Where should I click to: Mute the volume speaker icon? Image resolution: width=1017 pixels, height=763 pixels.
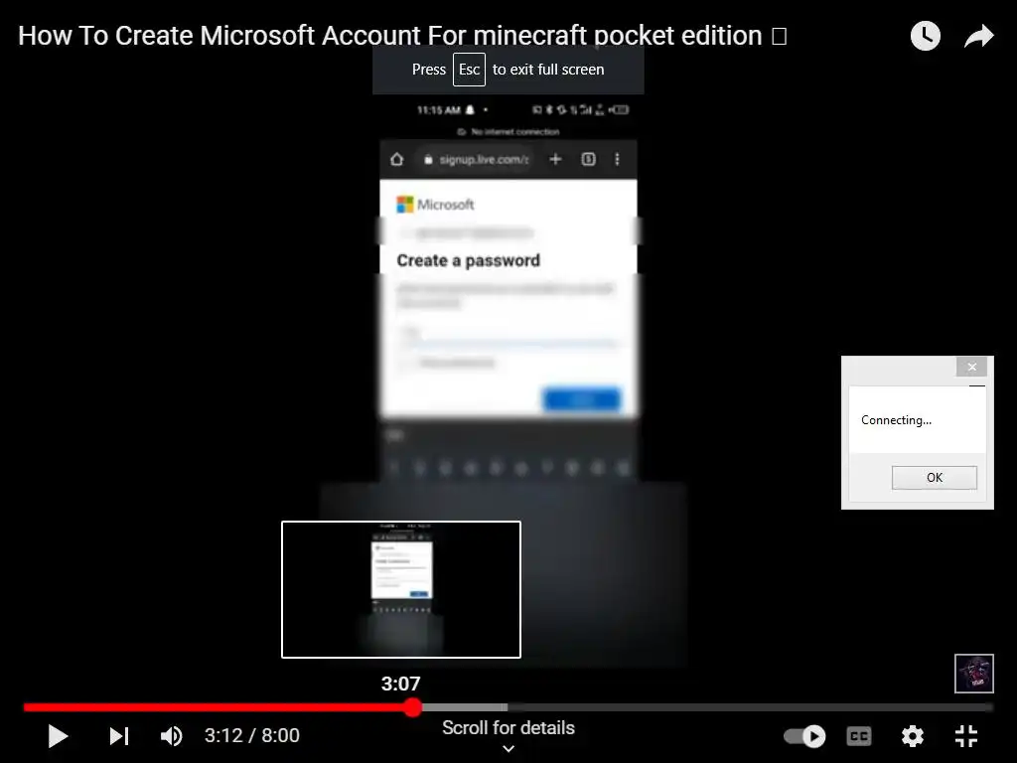[171, 736]
